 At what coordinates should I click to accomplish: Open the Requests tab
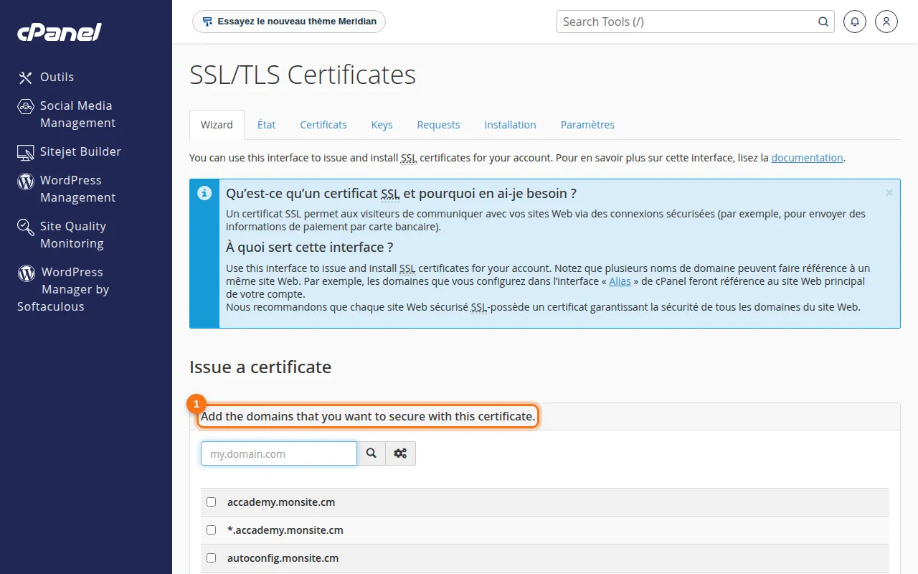[x=438, y=125]
